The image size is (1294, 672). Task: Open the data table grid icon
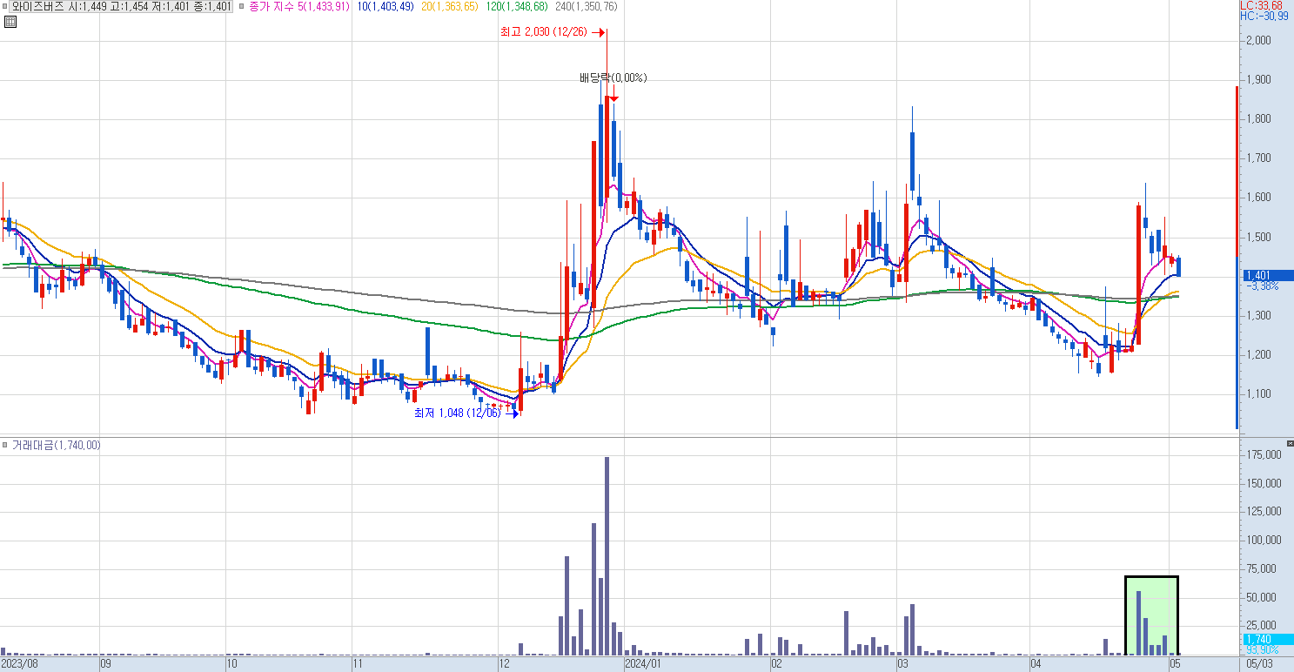tap(10, 22)
